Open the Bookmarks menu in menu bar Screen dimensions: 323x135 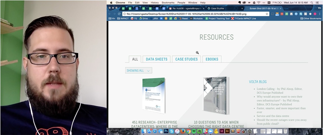point(168,2)
